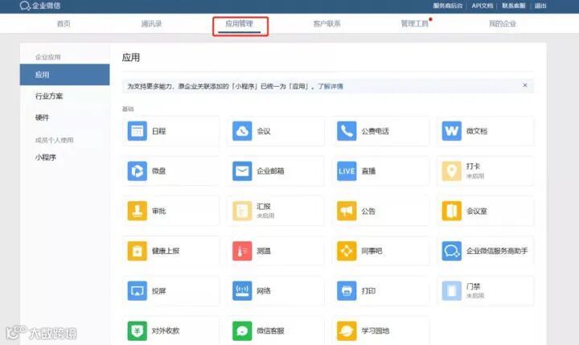Open the 会议室 meeting room icon

coord(451,211)
